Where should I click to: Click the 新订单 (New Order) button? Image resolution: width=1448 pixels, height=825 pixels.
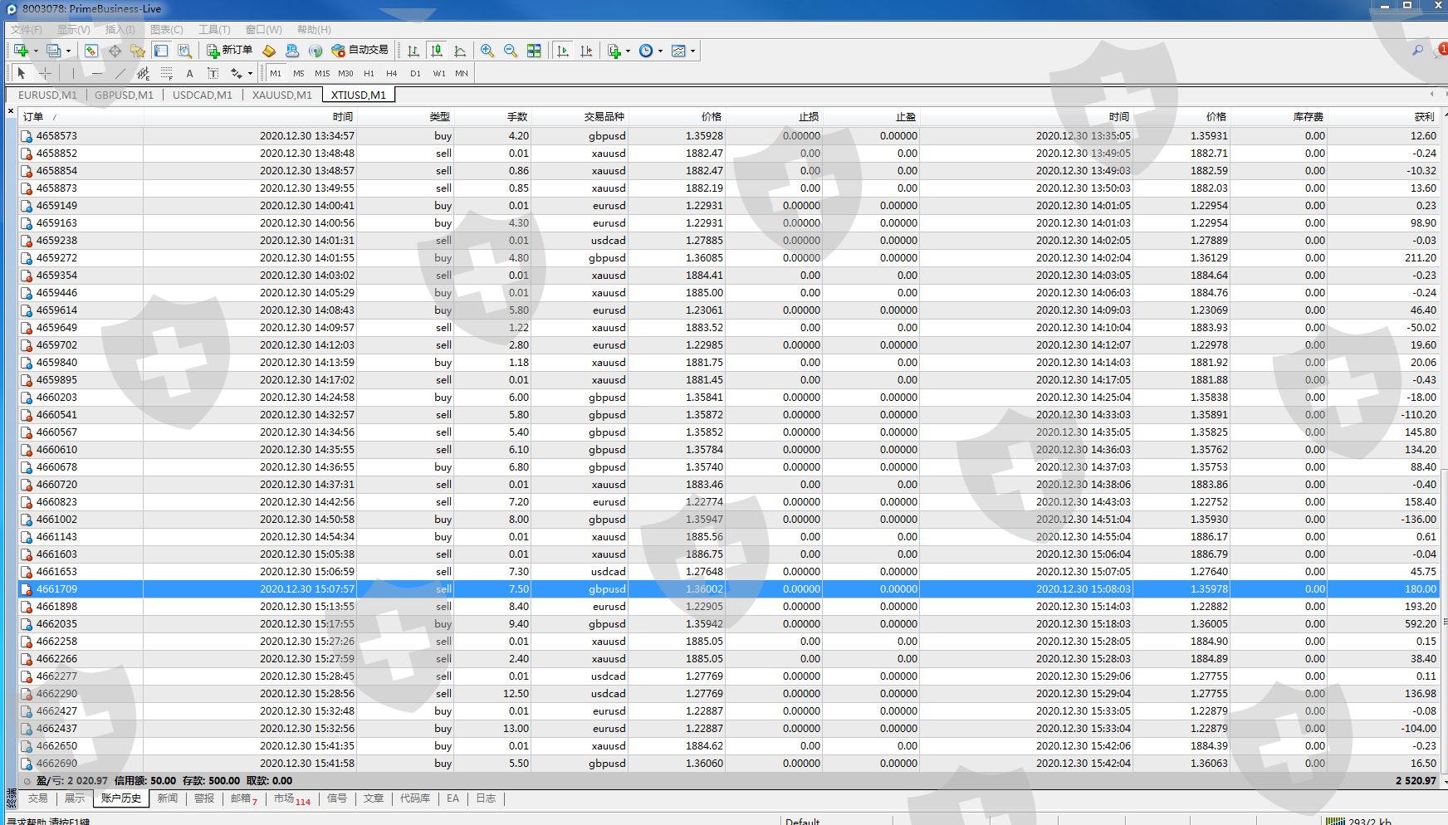tap(229, 51)
